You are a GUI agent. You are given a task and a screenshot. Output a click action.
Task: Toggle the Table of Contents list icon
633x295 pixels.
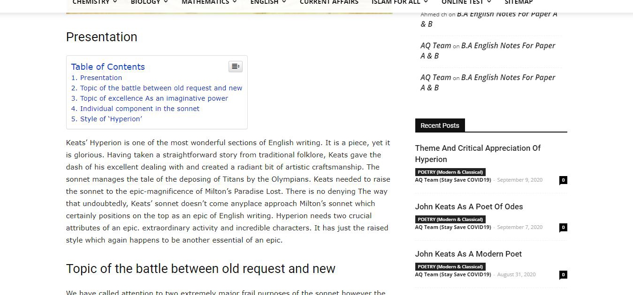click(235, 66)
